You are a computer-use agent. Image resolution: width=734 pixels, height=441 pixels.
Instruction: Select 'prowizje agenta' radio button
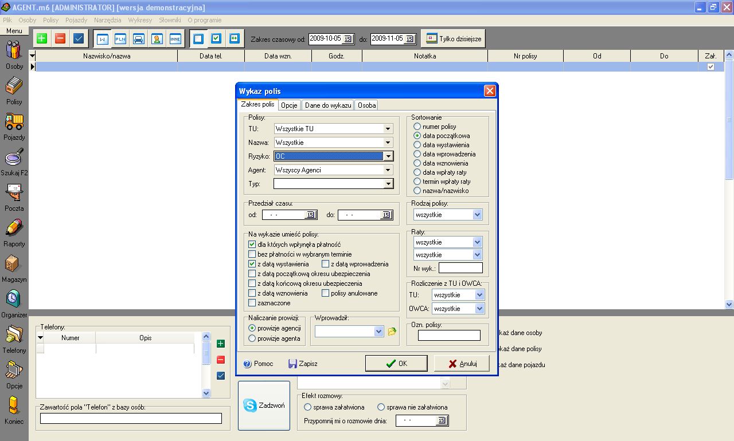click(x=252, y=338)
